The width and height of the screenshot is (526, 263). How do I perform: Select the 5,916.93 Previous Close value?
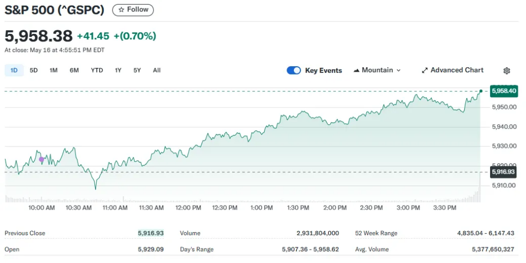point(151,233)
